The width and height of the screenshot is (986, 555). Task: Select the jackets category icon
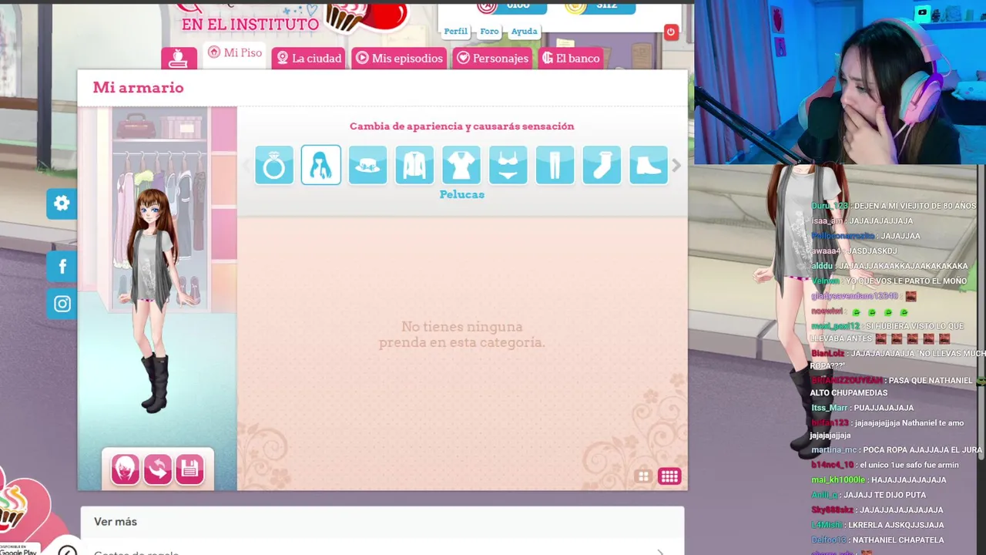[414, 165]
